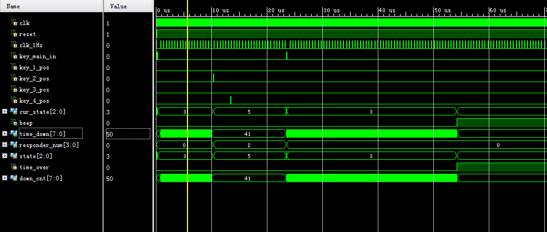Expand the state[2:0] bus signal
The height and width of the screenshot is (232, 547).
[5, 156]
